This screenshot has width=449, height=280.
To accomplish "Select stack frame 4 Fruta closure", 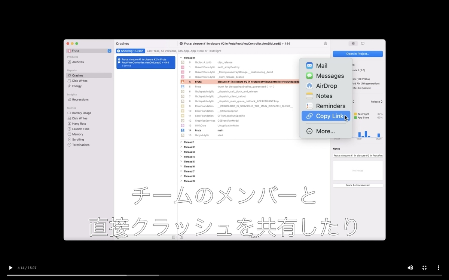I will (239, 82).
